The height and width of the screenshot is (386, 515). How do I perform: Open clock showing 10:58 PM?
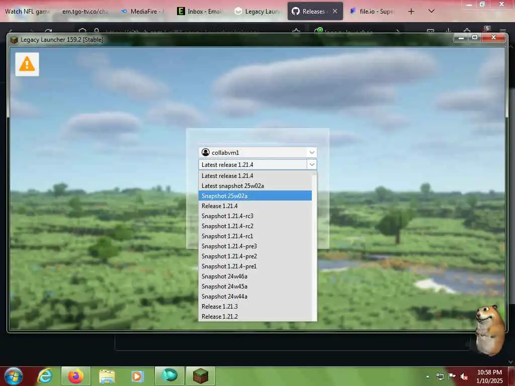tap(489, 376)
